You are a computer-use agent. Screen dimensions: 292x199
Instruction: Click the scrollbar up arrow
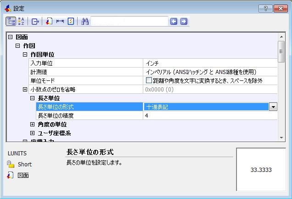(281, 37)
